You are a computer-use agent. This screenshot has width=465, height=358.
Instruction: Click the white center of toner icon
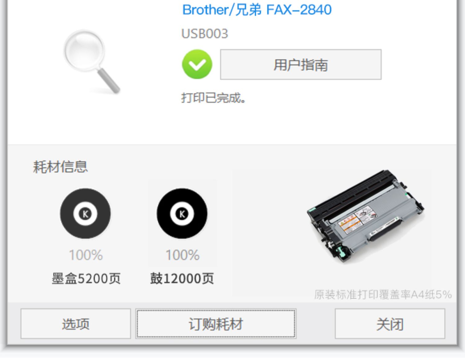[85, 213]
